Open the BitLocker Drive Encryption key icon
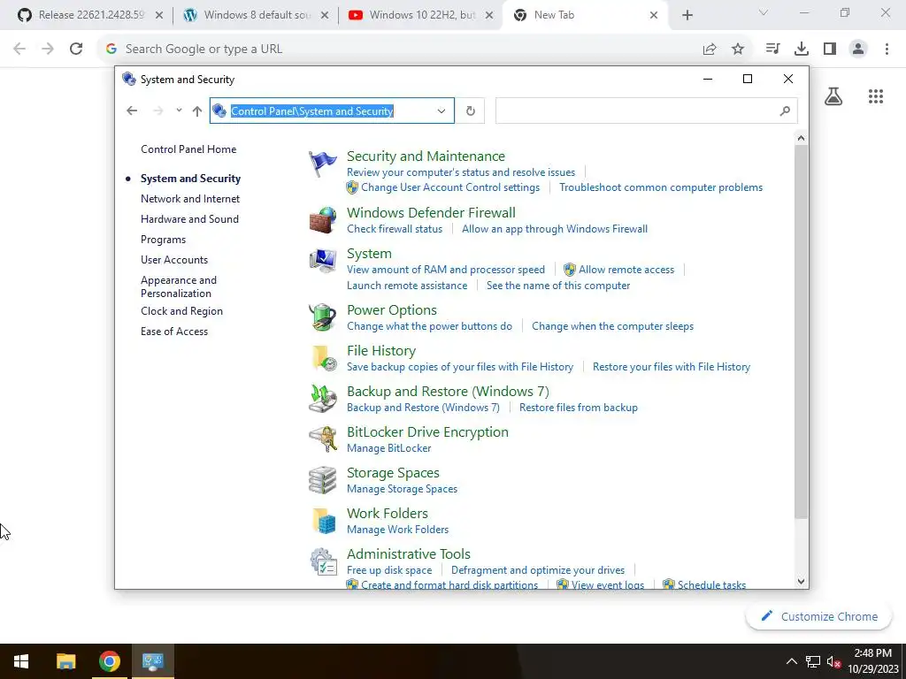 (x=322, y=439)
